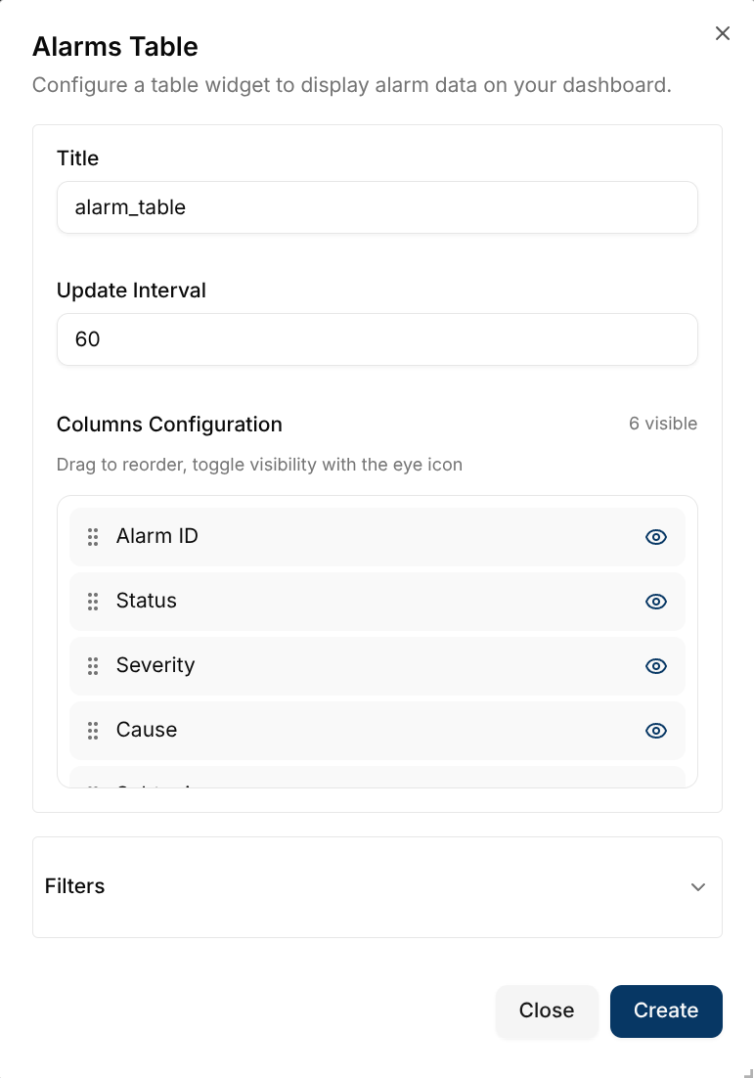Click inside the Title text field
This screenshot has height=1078, width=754.
[x=377, y=206]
